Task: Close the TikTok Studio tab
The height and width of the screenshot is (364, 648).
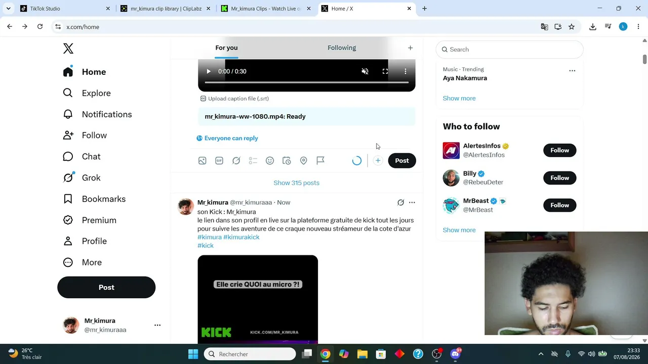Action: [108, 9]
